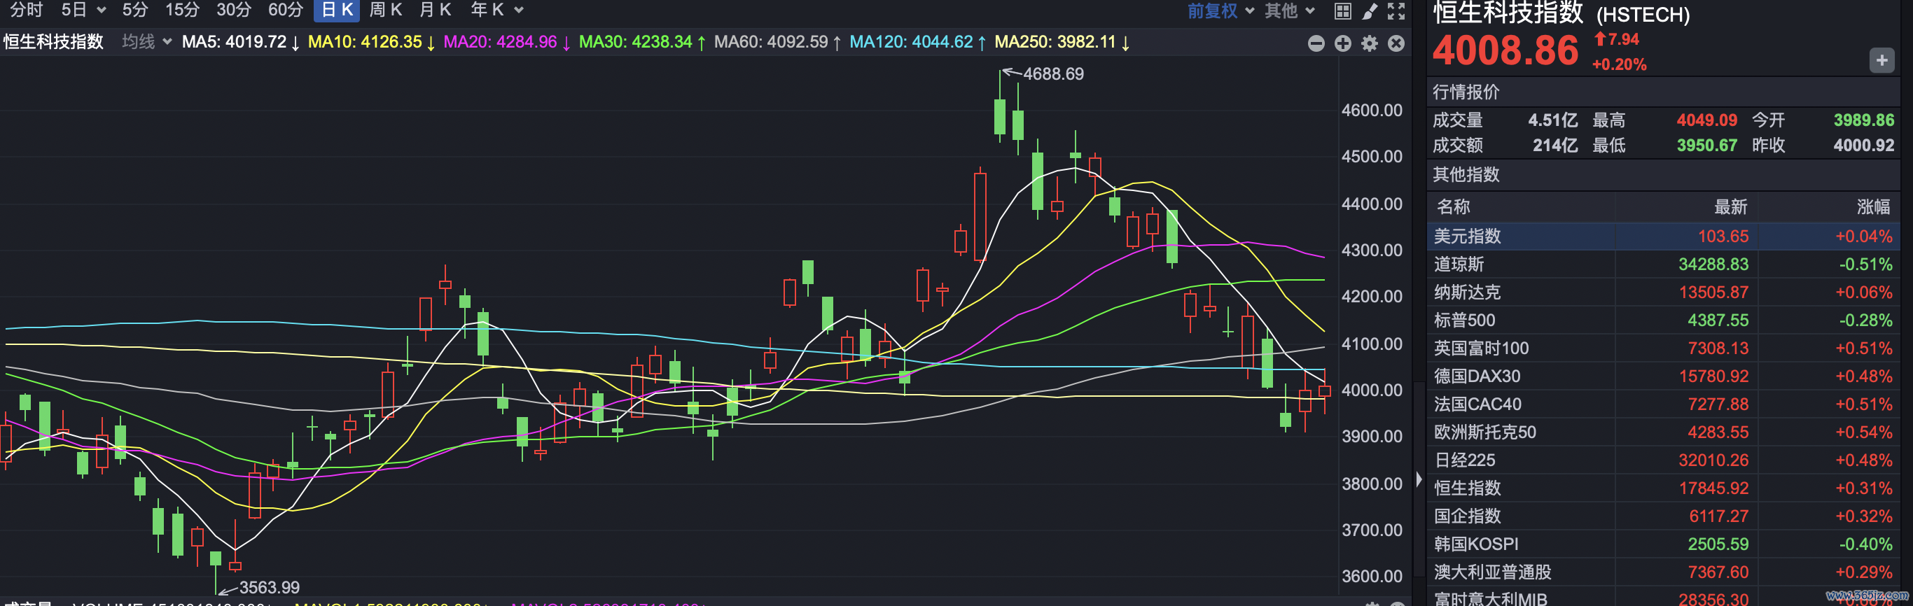Click the MA250: 3982.11 indicator label
1913x606 pixels.
click(x=1062, y=42)
